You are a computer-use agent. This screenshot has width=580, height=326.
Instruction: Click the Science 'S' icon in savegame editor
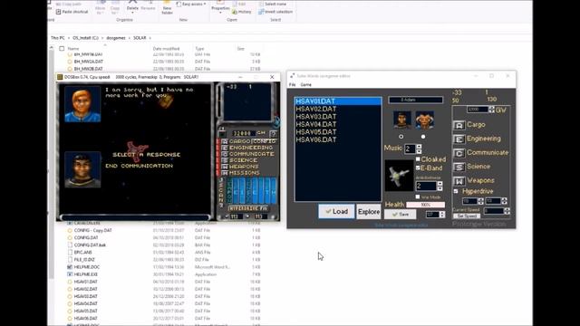pos(459,167)
